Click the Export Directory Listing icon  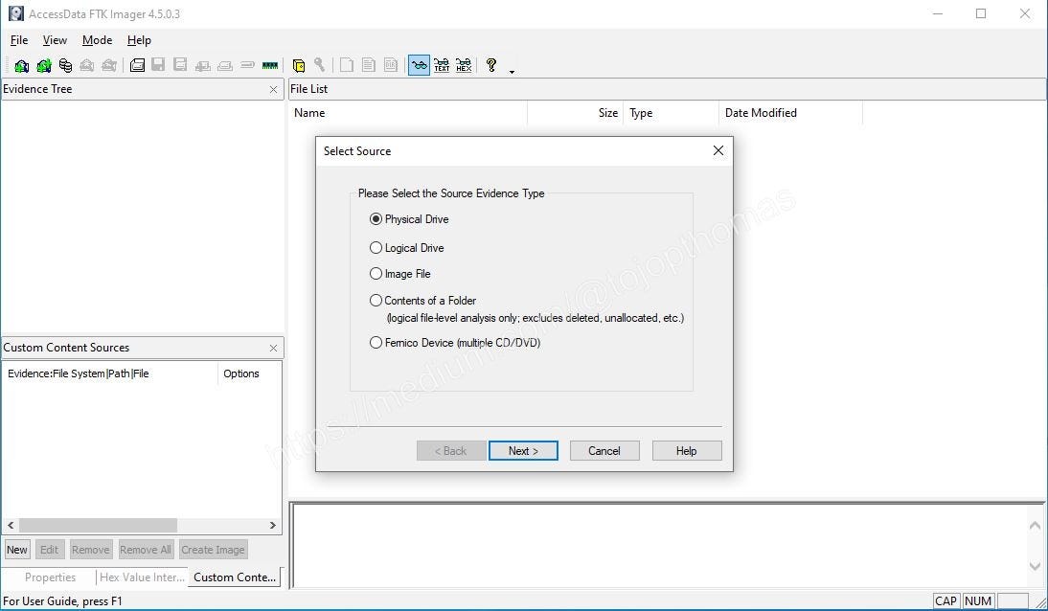pos(391,65)
